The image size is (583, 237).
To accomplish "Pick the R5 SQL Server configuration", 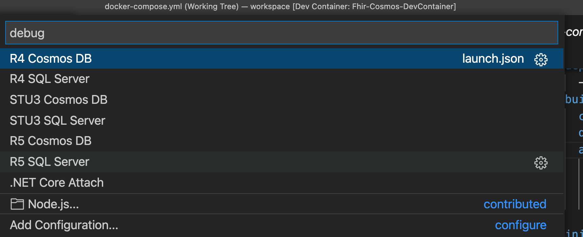I will tap(282, 162).
